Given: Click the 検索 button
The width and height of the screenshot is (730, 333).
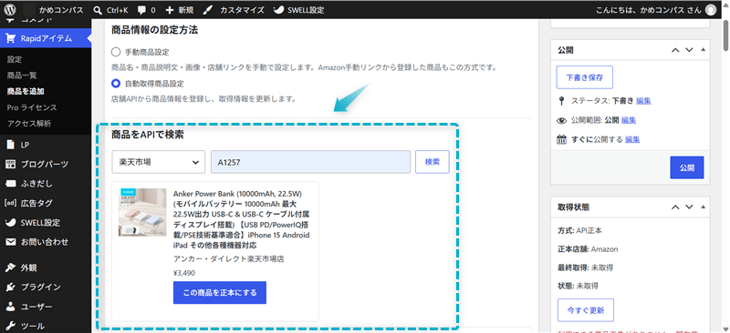Looking at the screenshot, I should [x=432, y=162].
